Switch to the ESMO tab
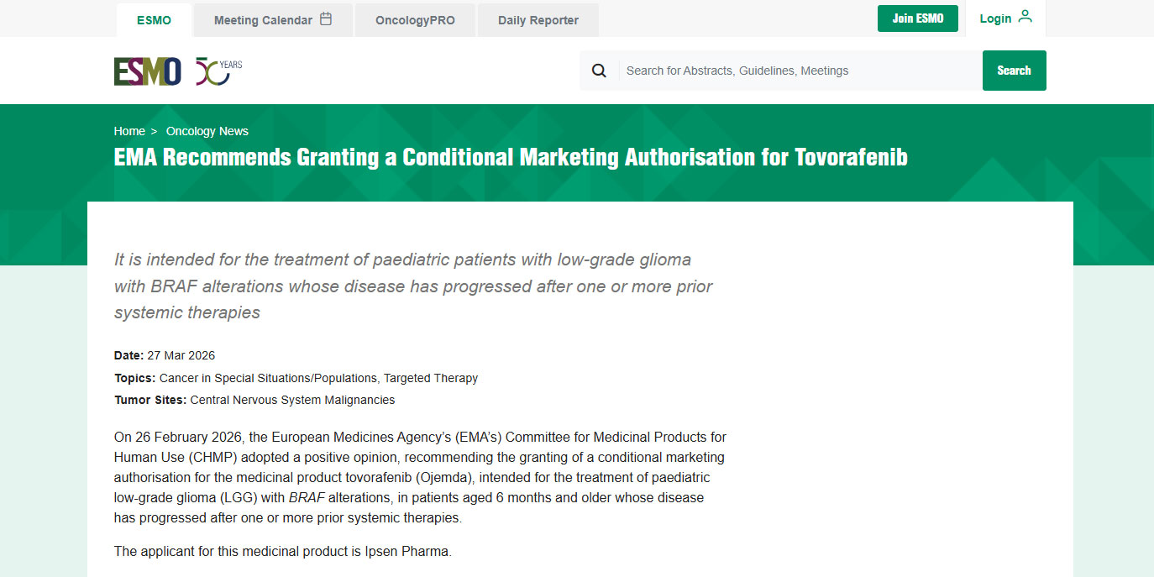Screen dimensions: 1154x577 (154, 20)
